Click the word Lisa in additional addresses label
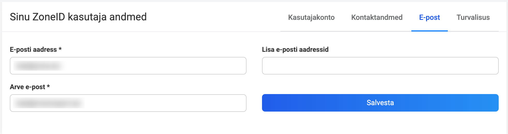The height and width of the screenshot is (134, 508). tap(268, 49)
